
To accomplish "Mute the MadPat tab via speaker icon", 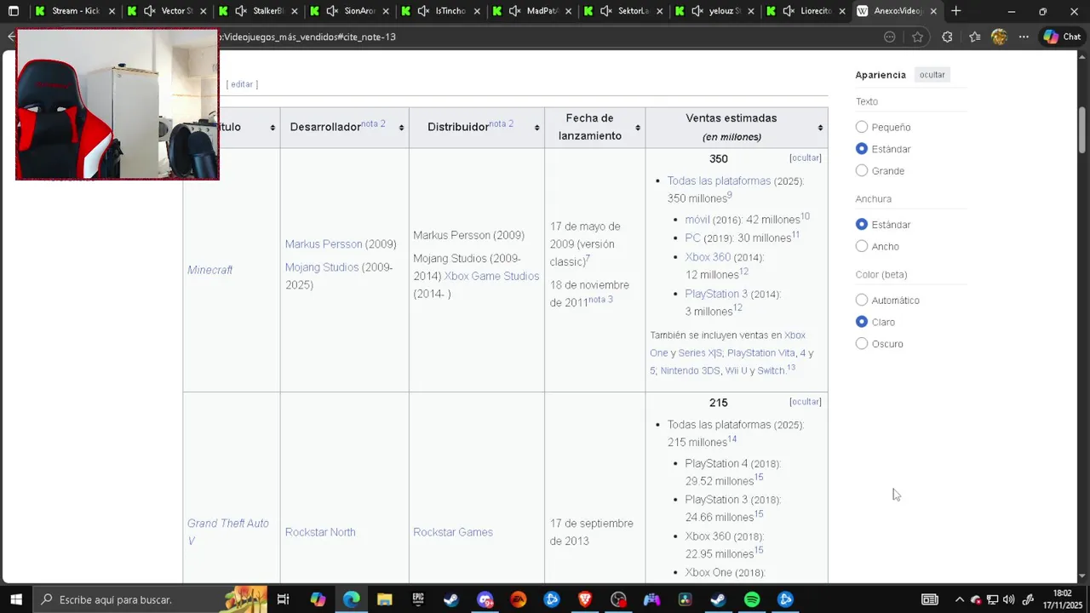I will 514,11.
